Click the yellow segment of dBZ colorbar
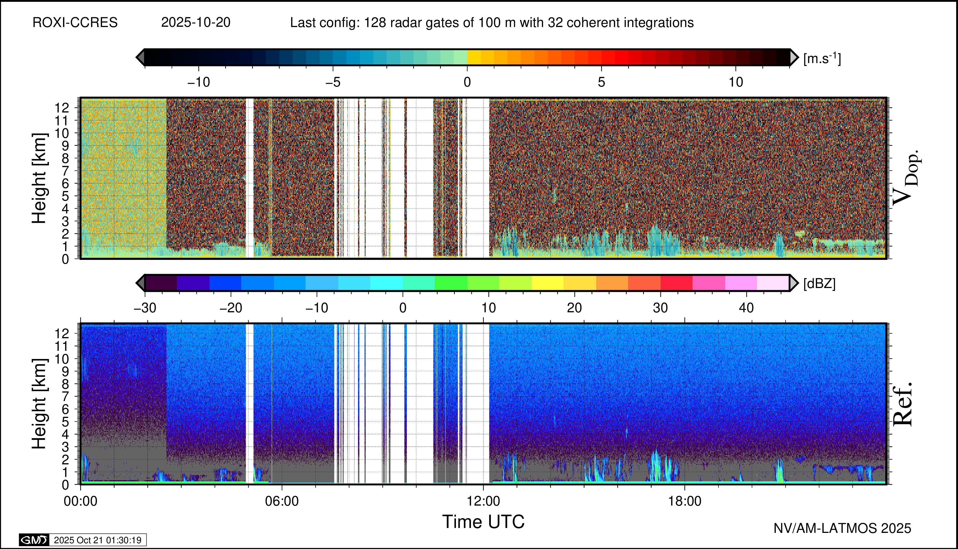Image resolution: width=958 pixels, height=549 pixels. 548,283
